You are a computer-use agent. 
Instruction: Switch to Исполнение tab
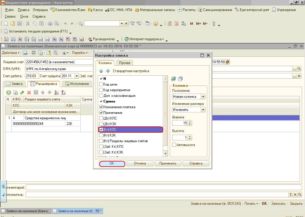pyautogui.click(x=77, y=84)
